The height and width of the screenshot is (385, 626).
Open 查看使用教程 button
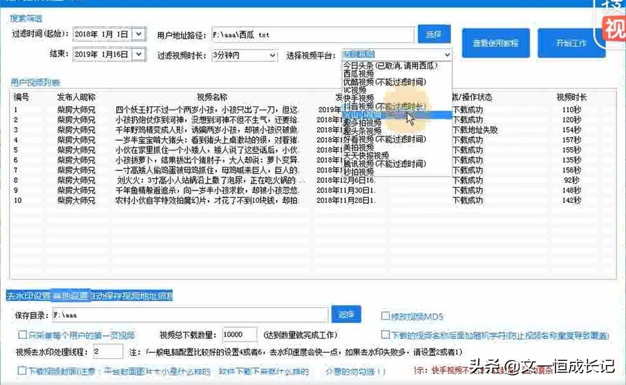pos(495,43)
